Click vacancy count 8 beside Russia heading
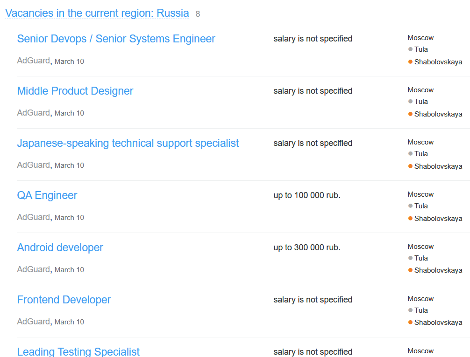This screenshot has height=357, width=470. coord(198,14)
